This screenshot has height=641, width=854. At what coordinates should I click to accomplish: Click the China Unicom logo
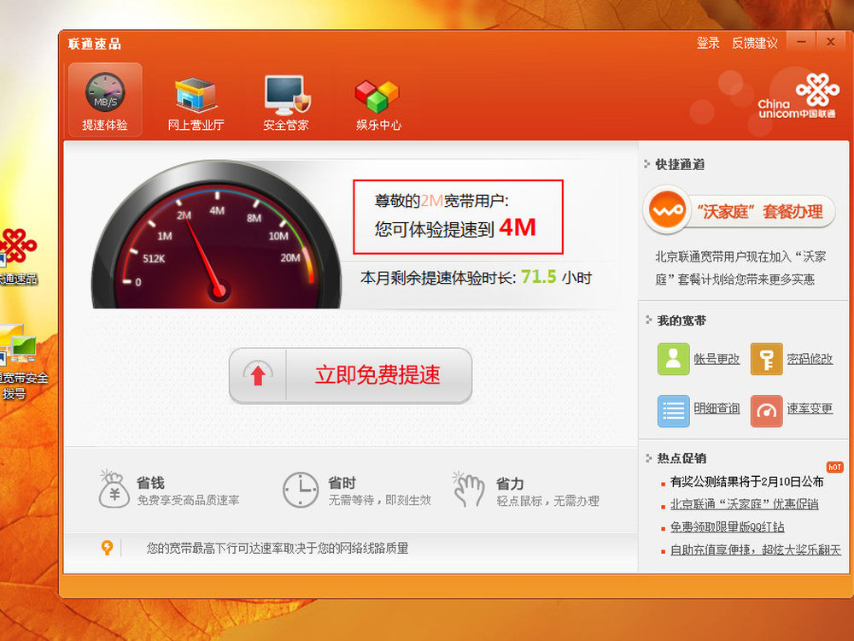(798, 97)
